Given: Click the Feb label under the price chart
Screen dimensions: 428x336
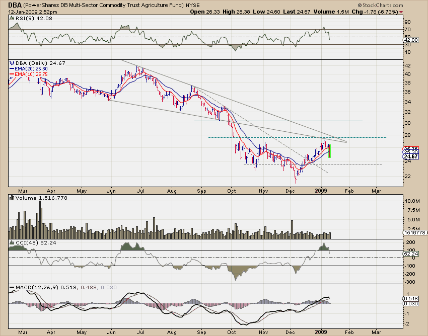Looking at the screenshot, I should click(349, 191).
